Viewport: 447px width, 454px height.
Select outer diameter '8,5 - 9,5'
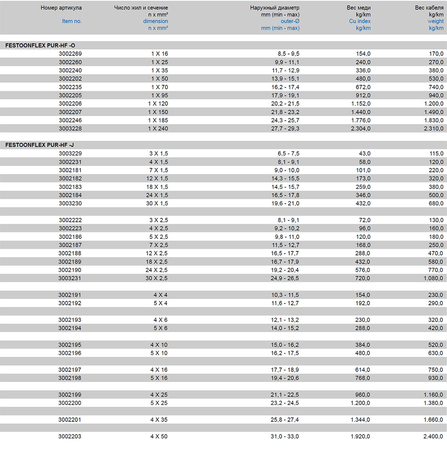[288, 54]
